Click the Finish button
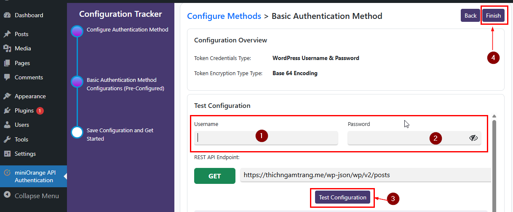513x212 pixels. click(x=493, y=16)
